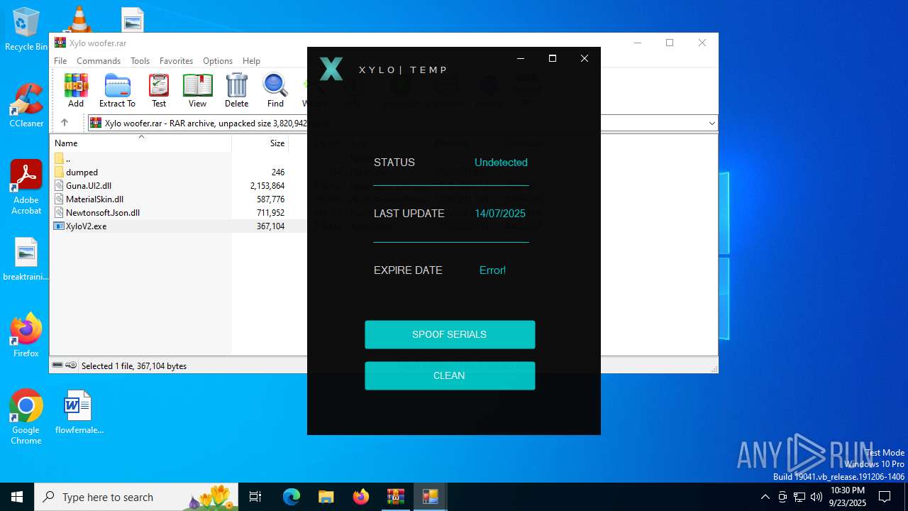Open the notification center icon
The width and height of the screenshot is (908, 511).
885,497
